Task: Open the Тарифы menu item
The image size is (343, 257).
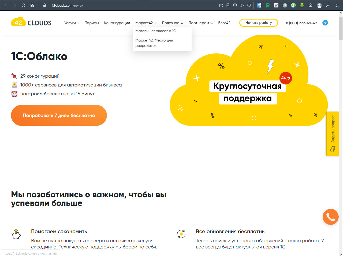Action: click(92, 23)
